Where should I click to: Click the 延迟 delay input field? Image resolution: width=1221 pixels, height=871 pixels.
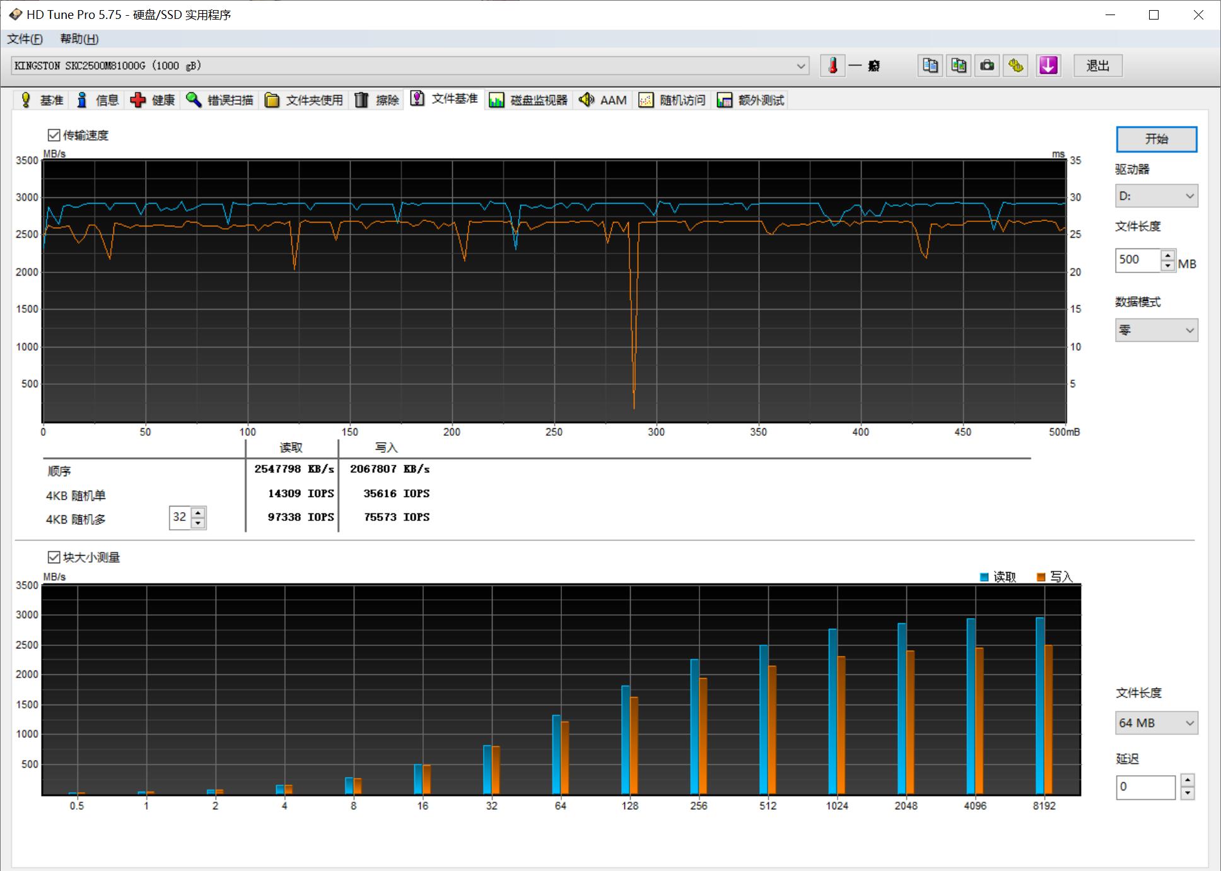(1145, 786)
